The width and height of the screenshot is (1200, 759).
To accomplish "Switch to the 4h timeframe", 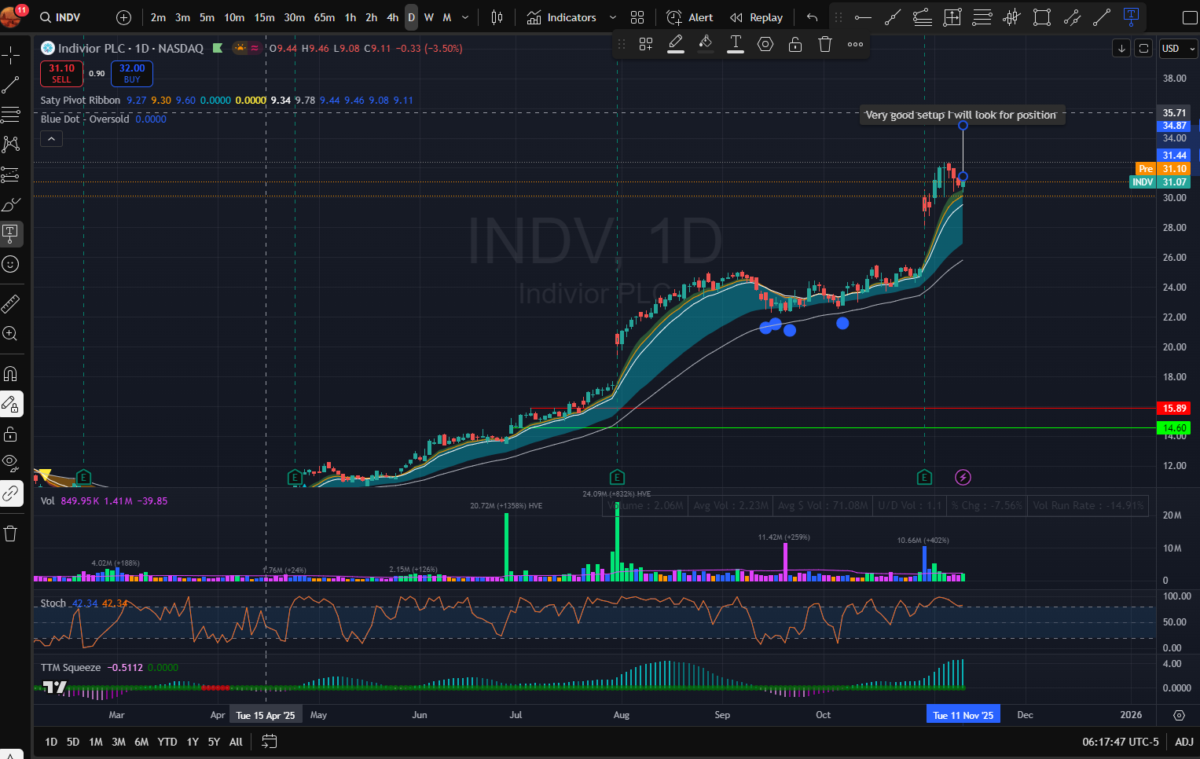I will coord(392,17).
